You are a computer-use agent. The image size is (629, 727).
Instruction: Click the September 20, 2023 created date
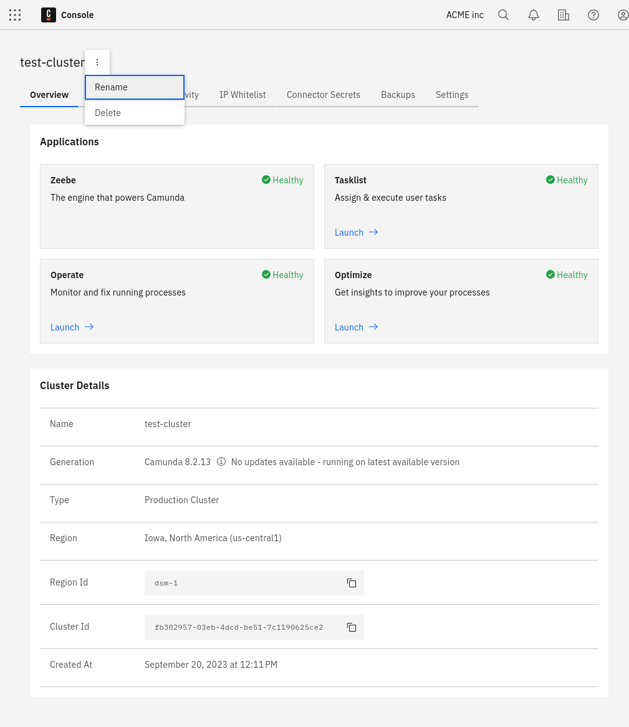tap(211, 665)
